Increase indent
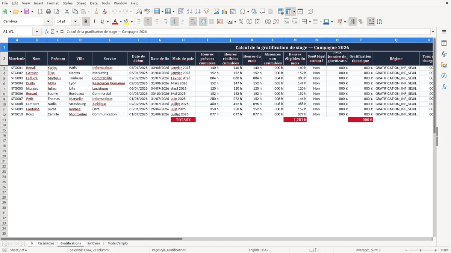Screen dimensions: 451x253 286,22
